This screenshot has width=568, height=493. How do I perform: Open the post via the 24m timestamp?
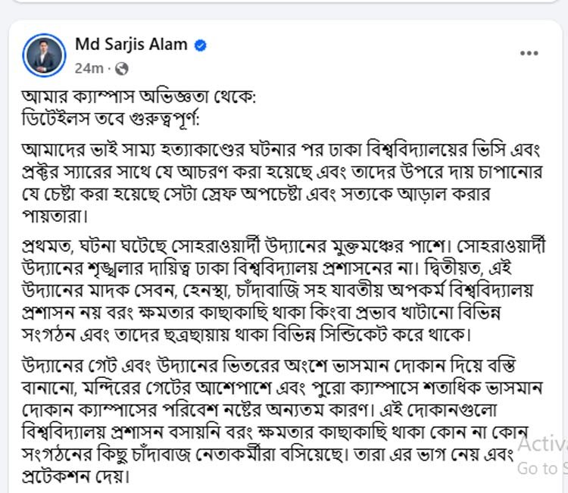point(89,68)
